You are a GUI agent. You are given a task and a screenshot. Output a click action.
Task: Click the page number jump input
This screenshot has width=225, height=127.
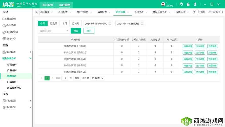(65, 78)
